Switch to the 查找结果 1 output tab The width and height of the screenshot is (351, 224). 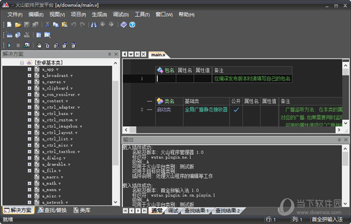coord(197,211)
